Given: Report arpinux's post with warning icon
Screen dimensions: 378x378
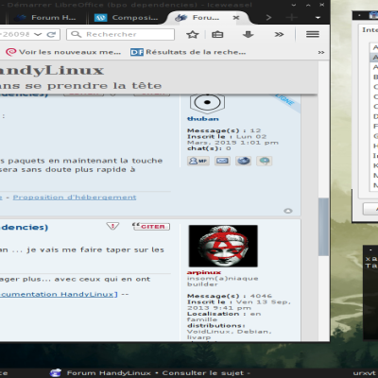Looking at the screenshot, I should coord(112,226).
